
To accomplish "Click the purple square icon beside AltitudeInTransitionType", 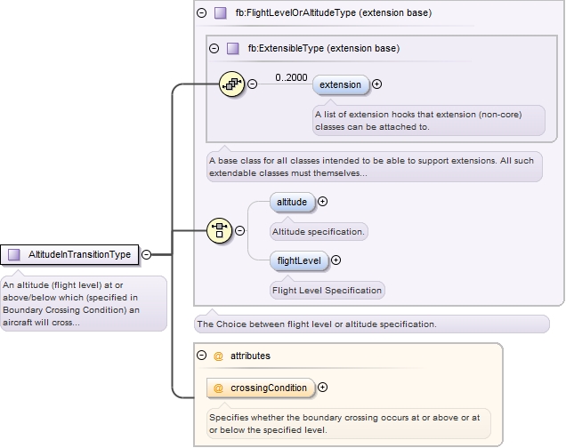I will point(14,255).
